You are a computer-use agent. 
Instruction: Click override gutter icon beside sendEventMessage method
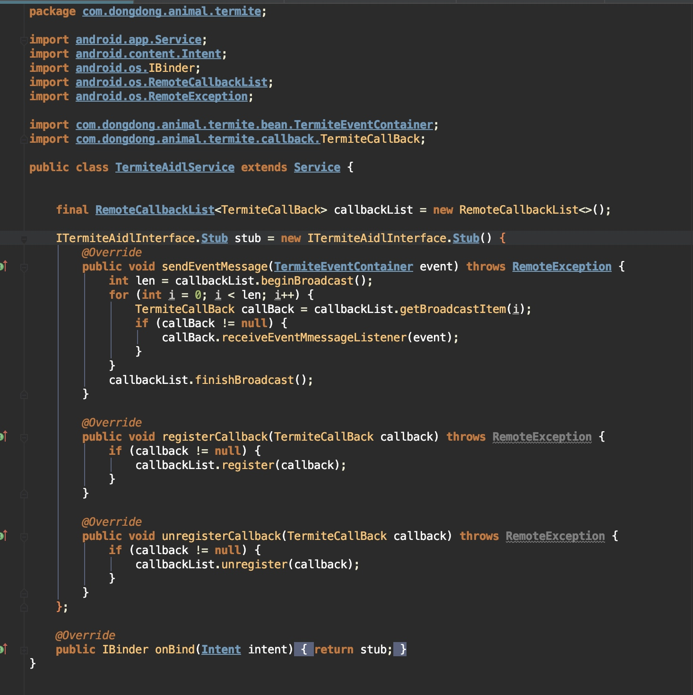tap(3, 267)
